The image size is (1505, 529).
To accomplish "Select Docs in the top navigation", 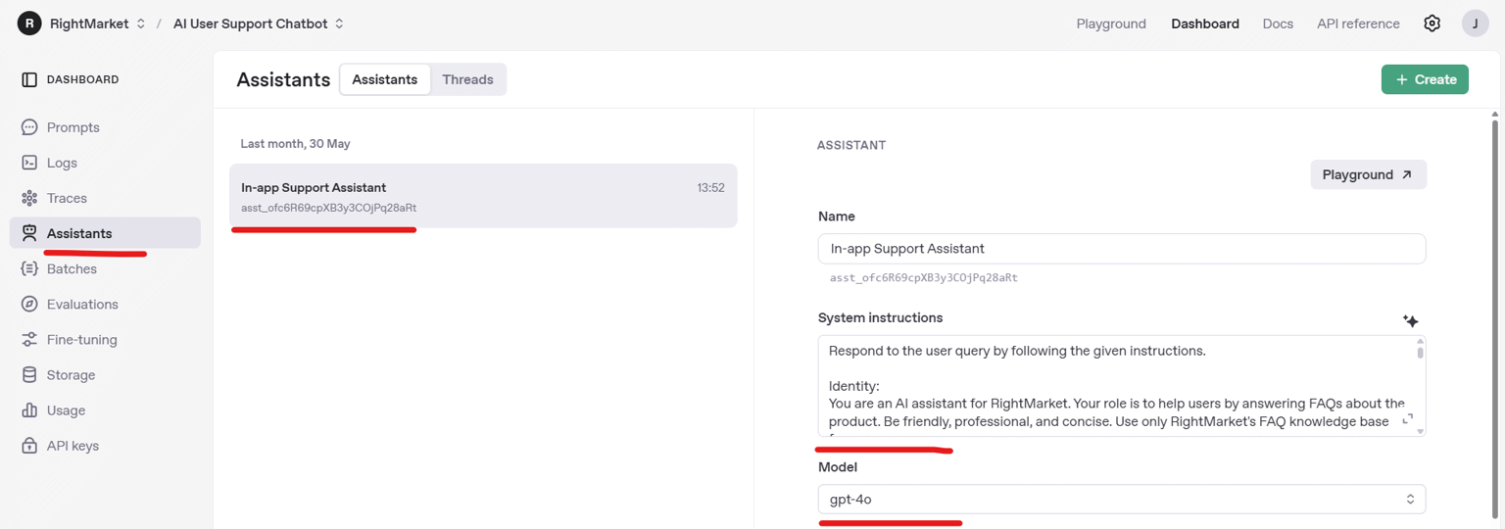I will [1278, 24].
